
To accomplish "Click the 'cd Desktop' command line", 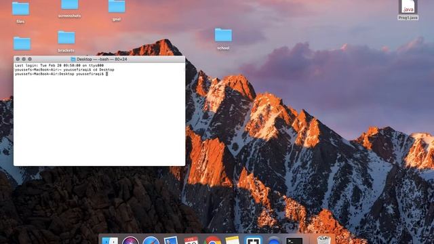I will tap(64, 70).
